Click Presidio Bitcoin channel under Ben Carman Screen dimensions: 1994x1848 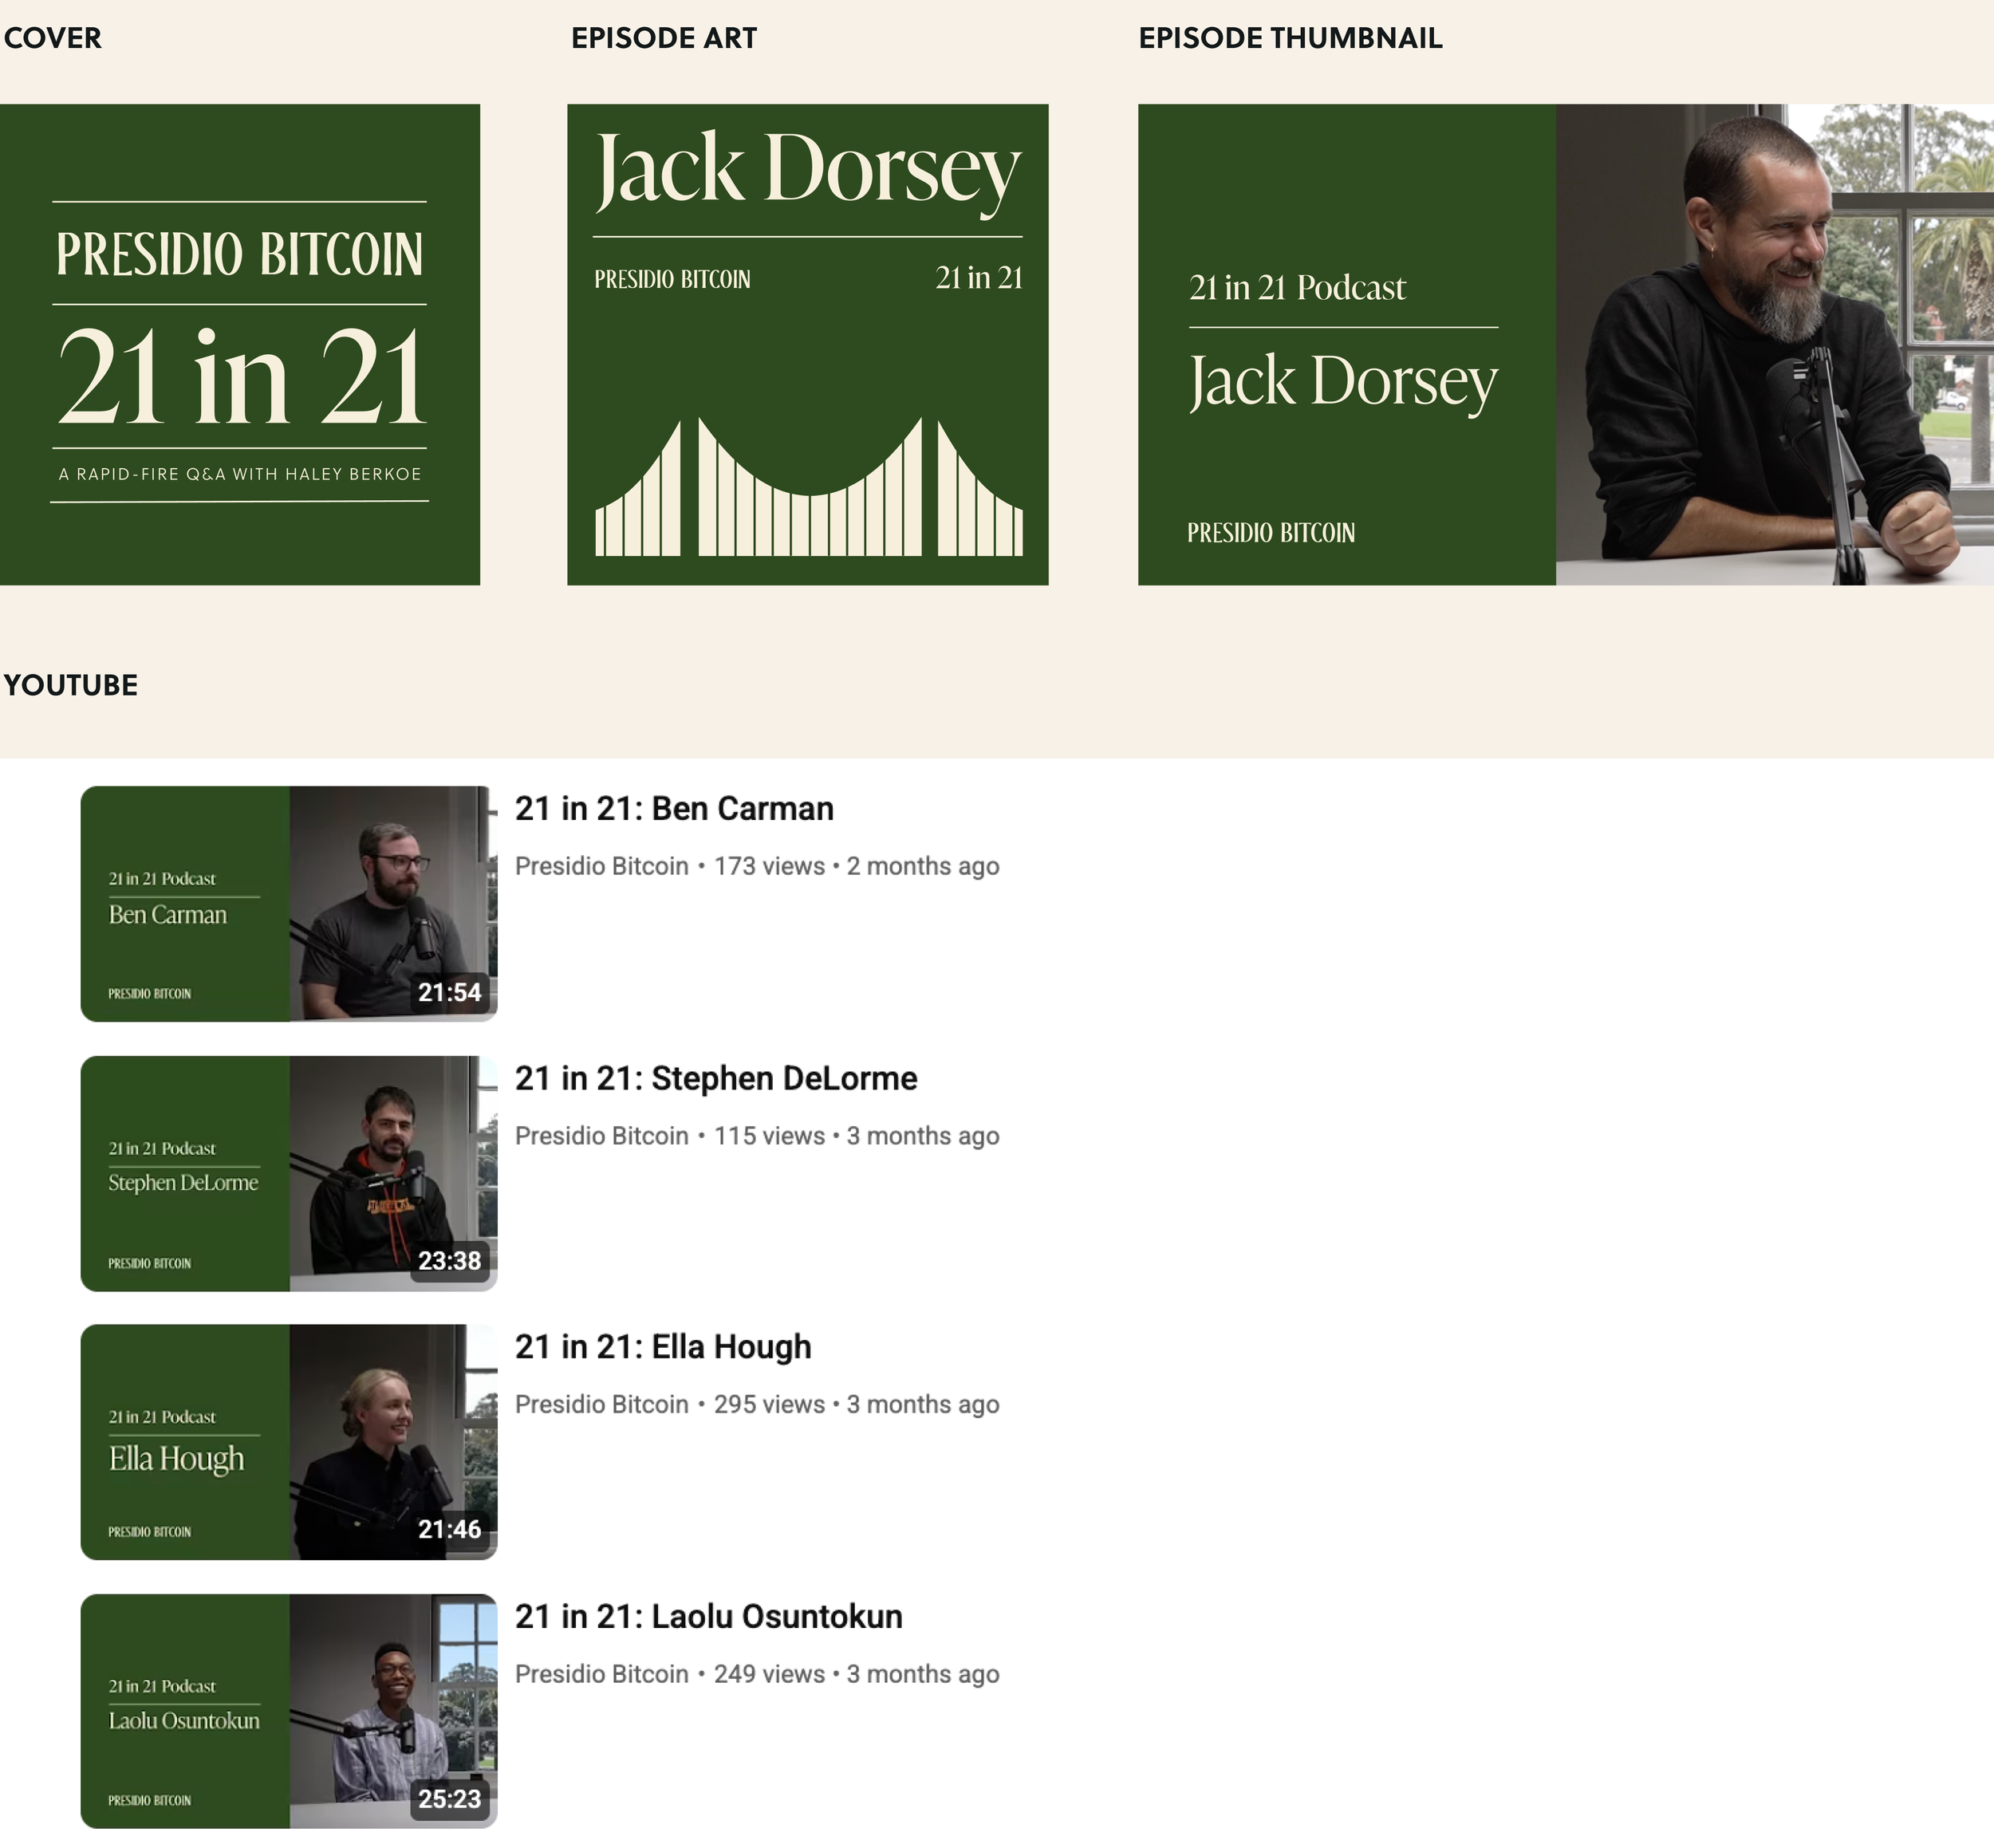click(x=601, y=866)
